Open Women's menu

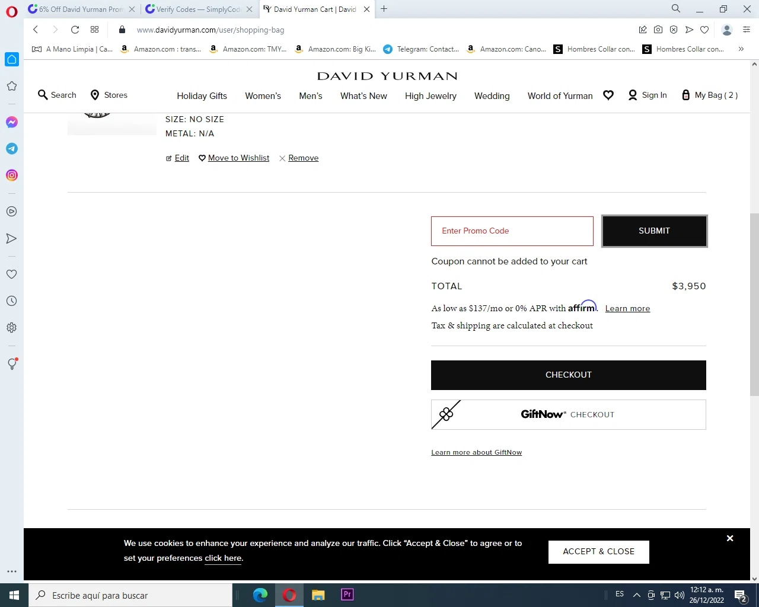pyautogui.click(x=263, y=96)
